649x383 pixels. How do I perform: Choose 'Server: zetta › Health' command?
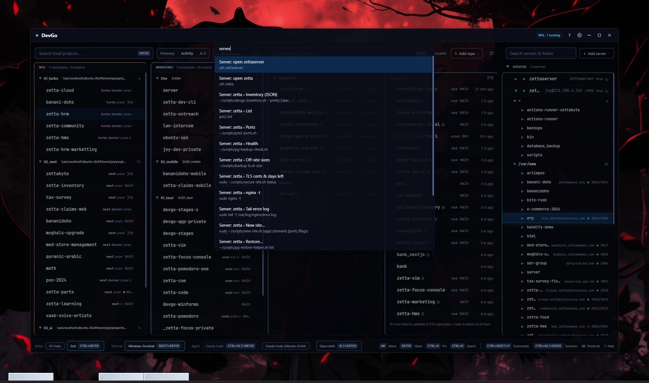coord(323,146)
